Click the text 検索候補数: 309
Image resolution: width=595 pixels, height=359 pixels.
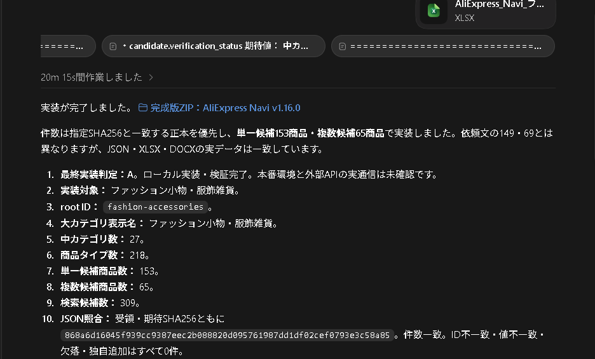point(100,303)
